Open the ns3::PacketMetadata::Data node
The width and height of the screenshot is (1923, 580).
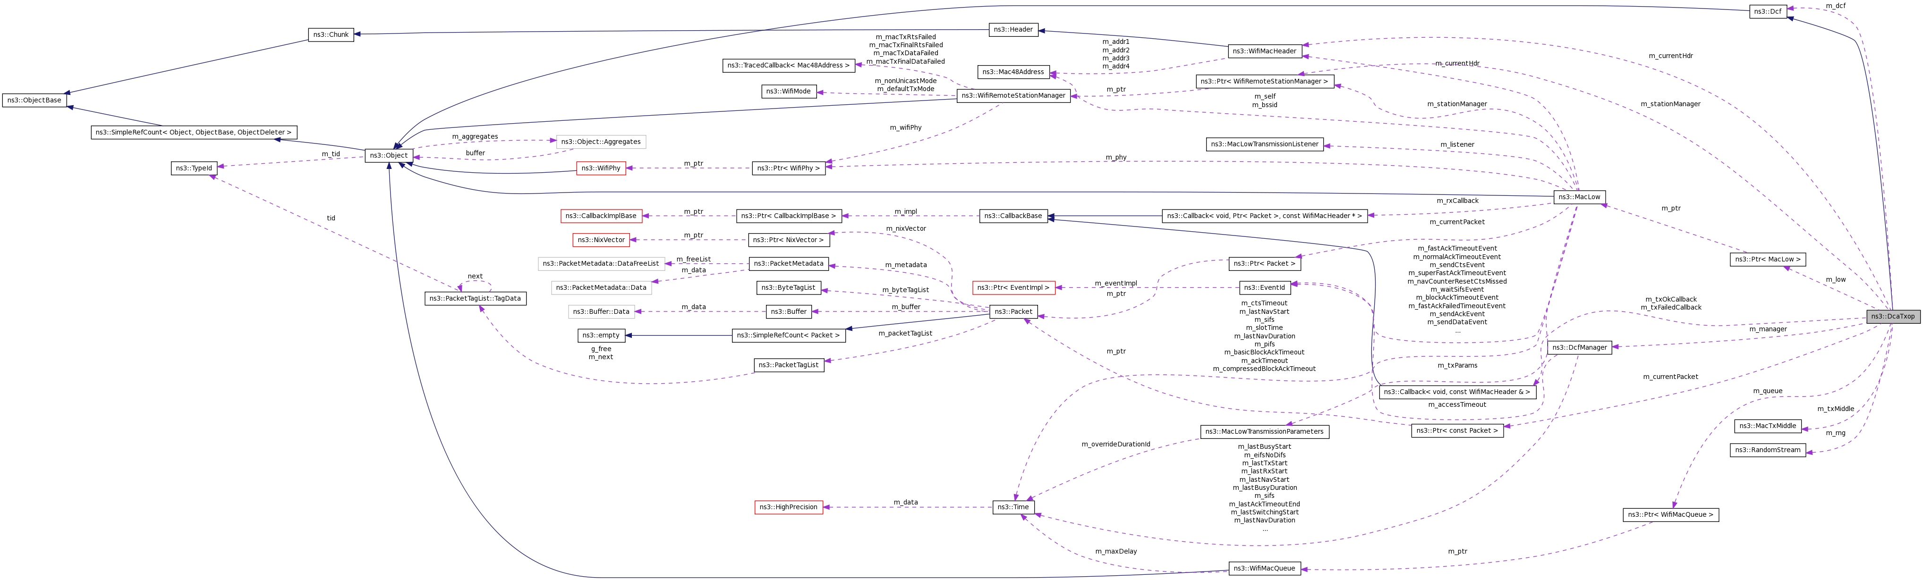point(601,287)
